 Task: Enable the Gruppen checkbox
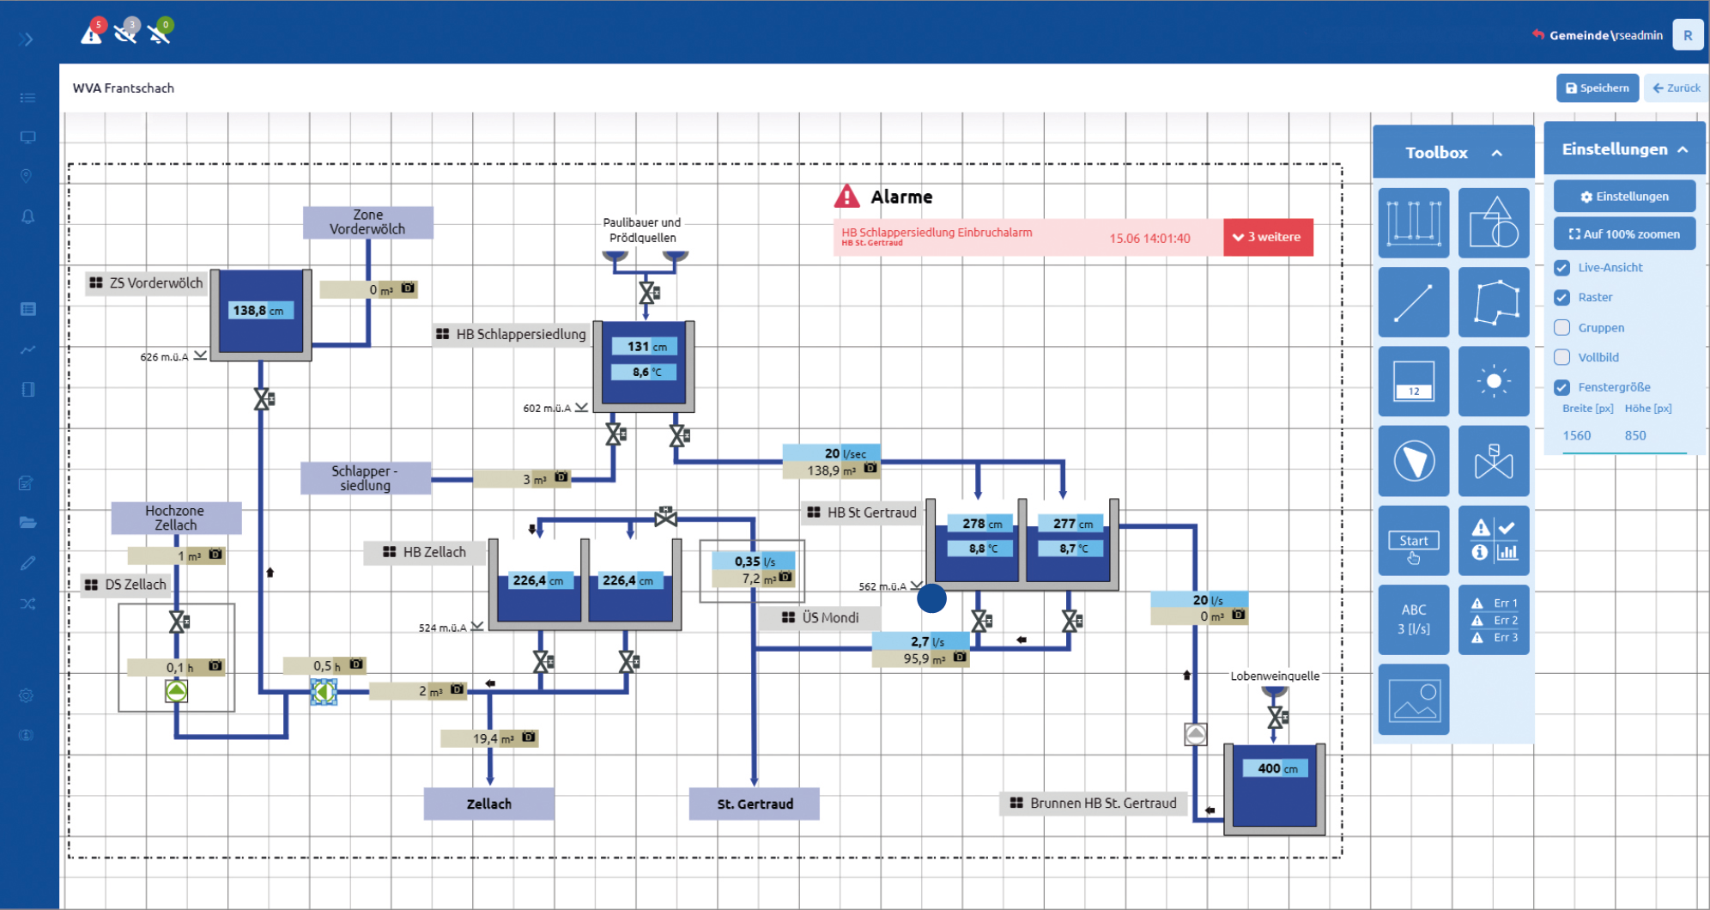tap(1562, 328)
